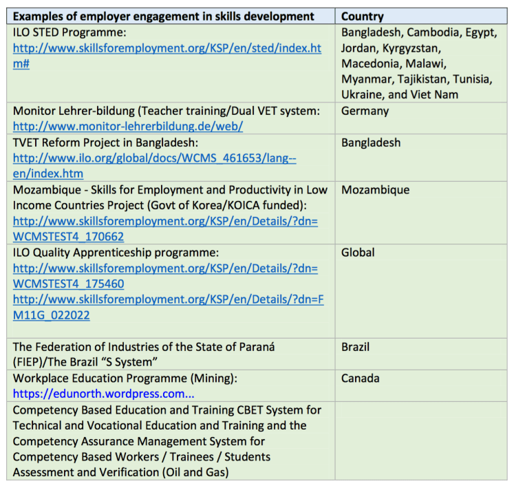Click the 'ILO Quality Apprenticeship programme:' text
Screen dimensions: 516x488
(116, 253)
